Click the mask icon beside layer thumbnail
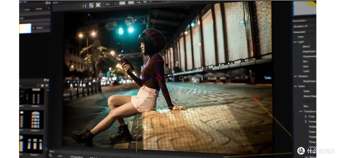Screen dimensions: 338x158 (x=33, y=28)
